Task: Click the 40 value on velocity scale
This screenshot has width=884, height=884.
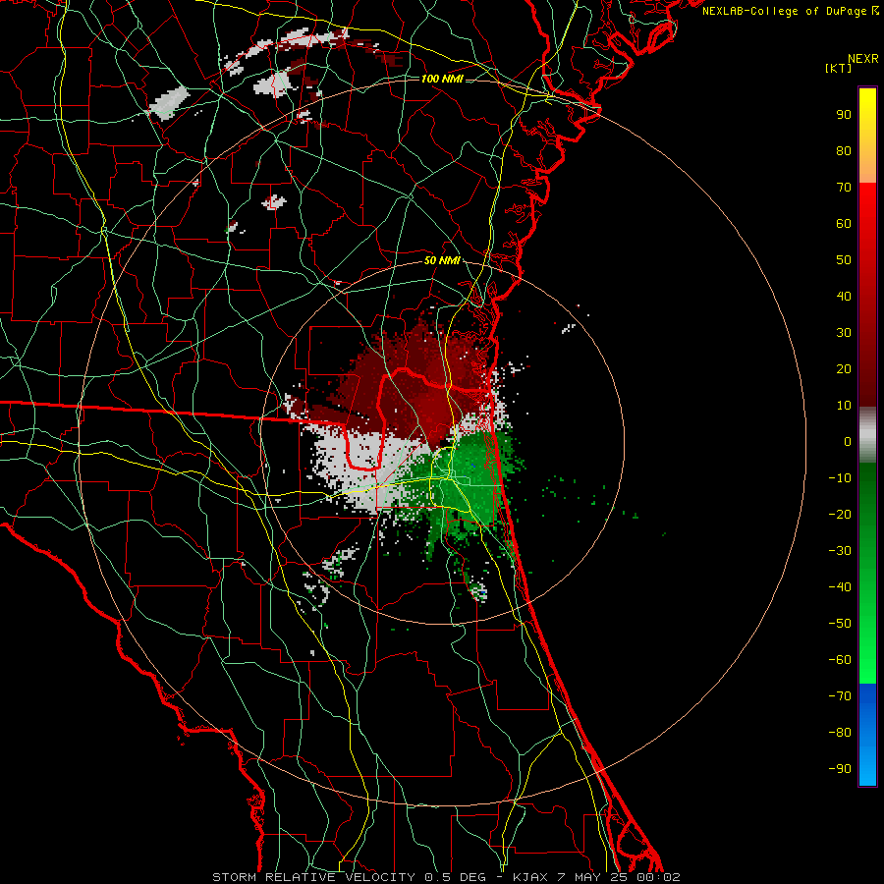Action: pyautogui.click(x=844, y=297)
